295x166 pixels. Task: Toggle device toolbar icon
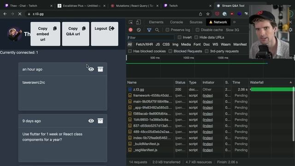click(138, 22)
